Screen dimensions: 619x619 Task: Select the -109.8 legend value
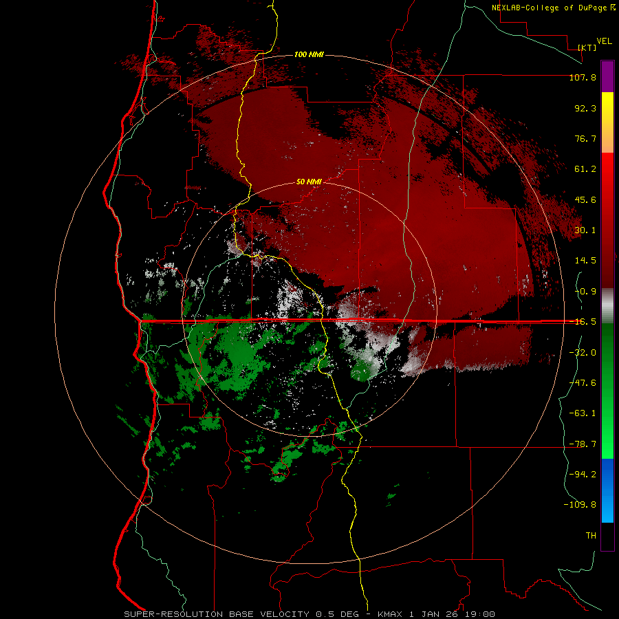[580, 505]
